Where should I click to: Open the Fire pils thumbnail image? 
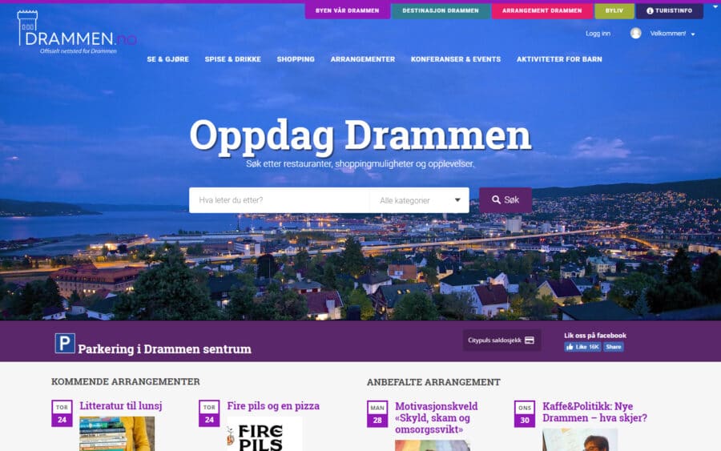click(x=264, y=434)
